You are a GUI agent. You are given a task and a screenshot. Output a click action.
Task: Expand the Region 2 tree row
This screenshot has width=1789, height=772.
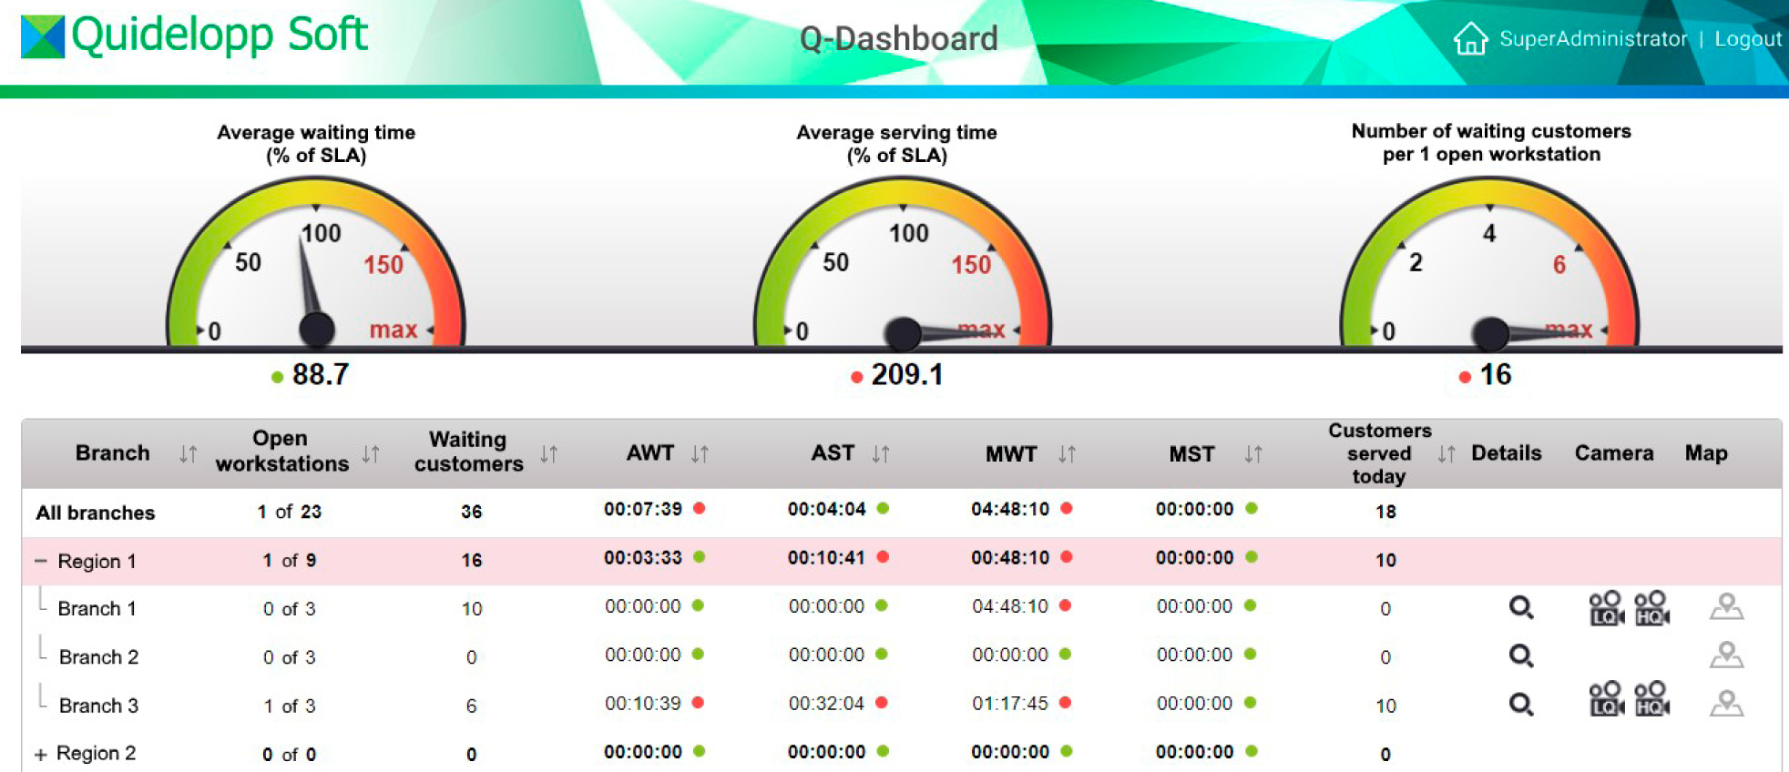point(40,755)
